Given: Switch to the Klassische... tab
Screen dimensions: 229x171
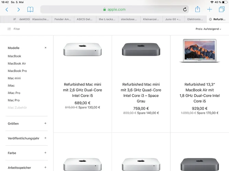Looking at the screenshot, I should click(x=41, y=19).
